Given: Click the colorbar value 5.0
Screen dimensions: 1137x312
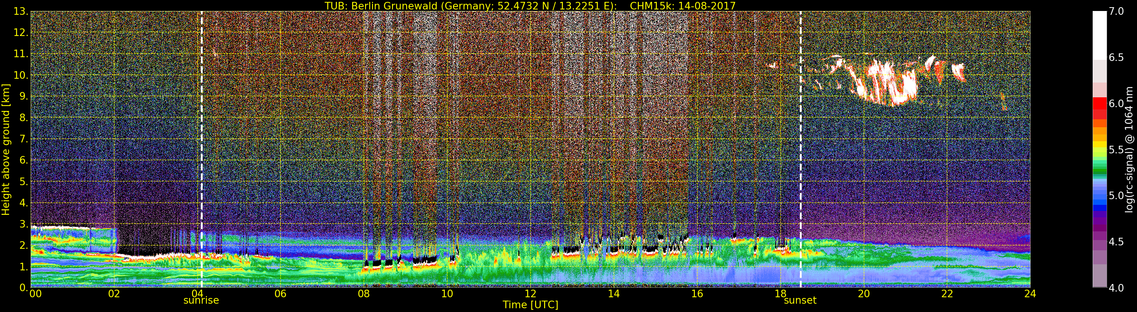Looking at the screenshot, I should click(x=1116, y=196).
